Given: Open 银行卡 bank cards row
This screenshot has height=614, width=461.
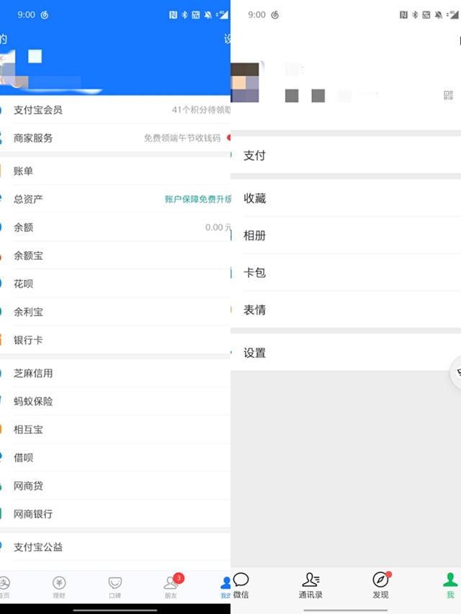Looking at the screenshot, I should point(115,340).
